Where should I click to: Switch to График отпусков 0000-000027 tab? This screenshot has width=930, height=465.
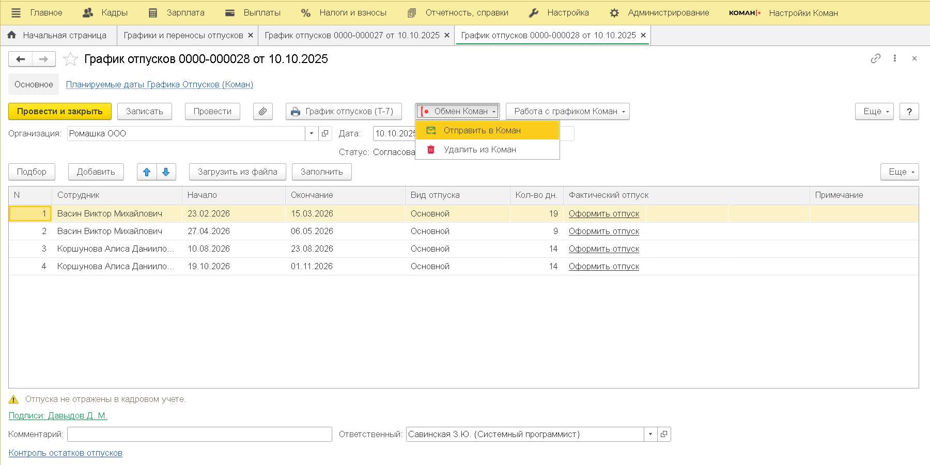click(351, 36)
